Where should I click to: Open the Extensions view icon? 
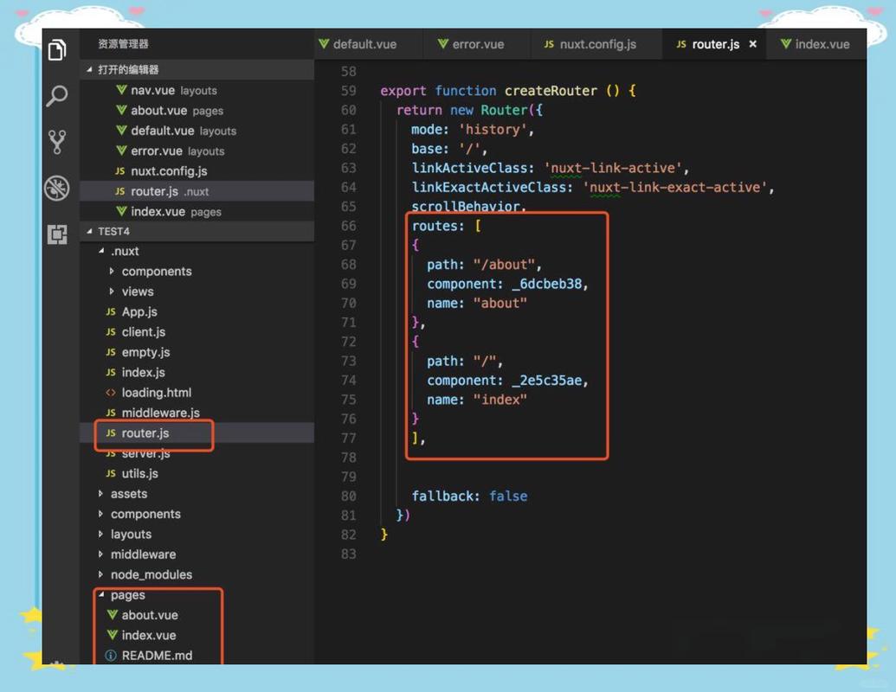[57, 234]
